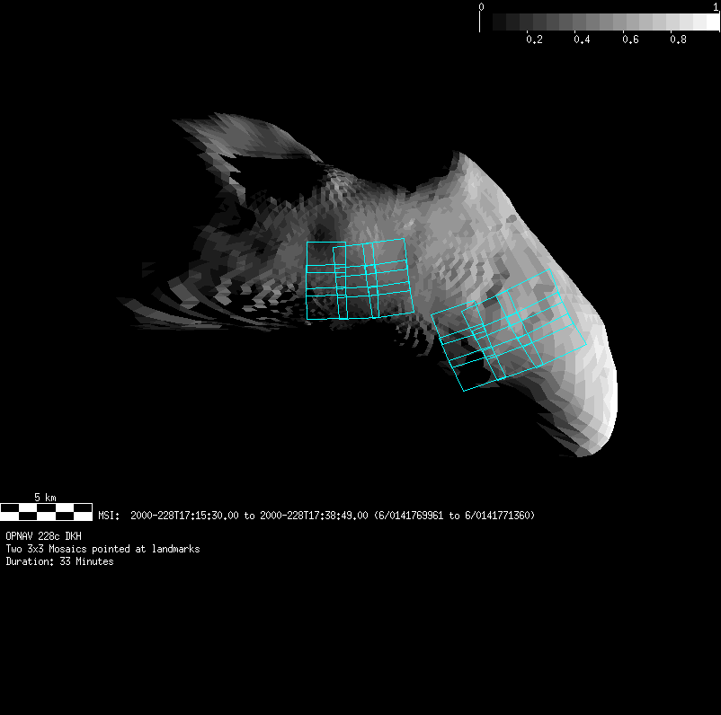721x715 pixels.
Task: Click the 'Duration: 33 Minutes' text
Action: pyautogui.click(x=59, y=561)
